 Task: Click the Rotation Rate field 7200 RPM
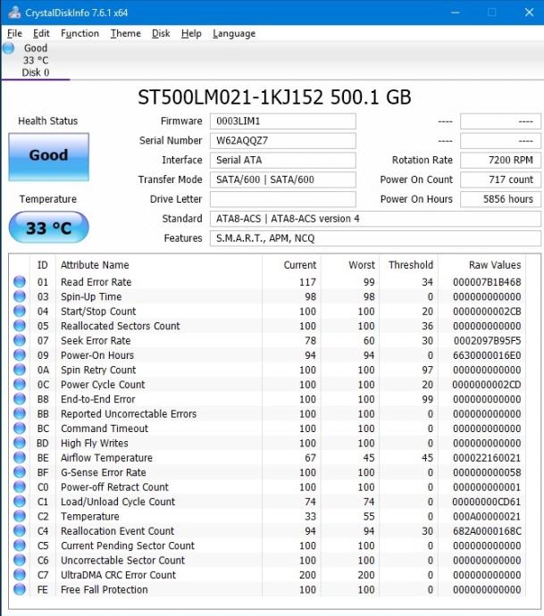click(x=500, y=160)
